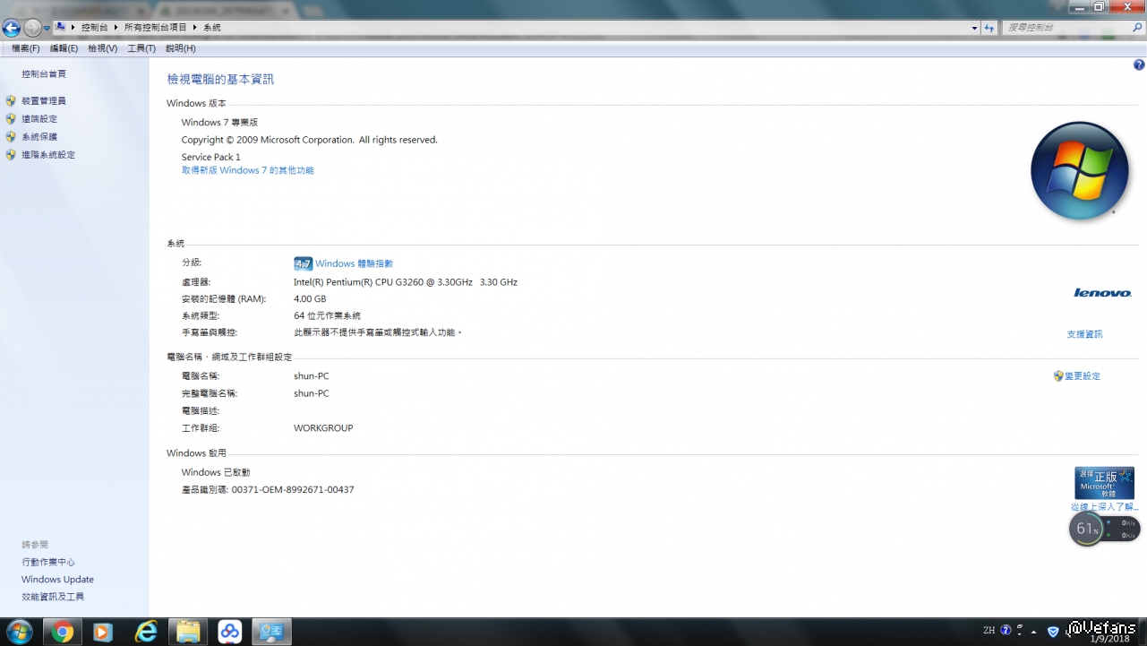1147x646 pixels.
Task: Click the 64 位元作業系統 system type value
Action: click(x=327, y=316)
